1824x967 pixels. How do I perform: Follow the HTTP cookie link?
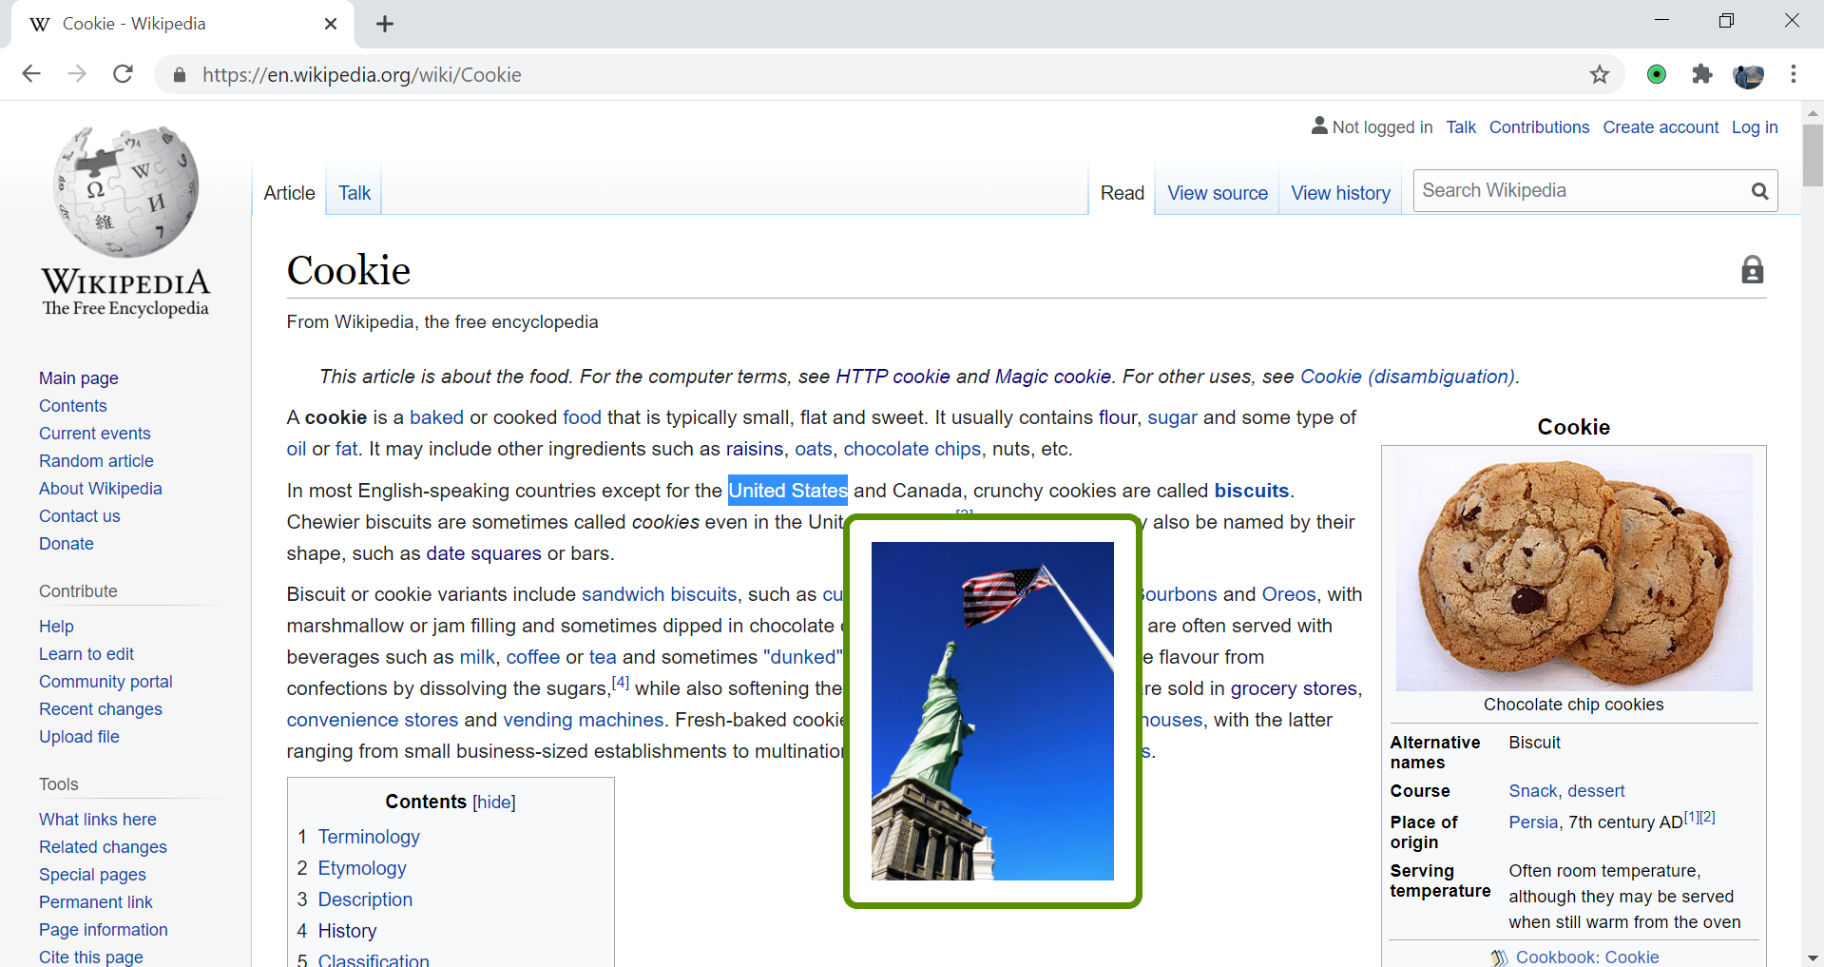(x=893, y=377)
